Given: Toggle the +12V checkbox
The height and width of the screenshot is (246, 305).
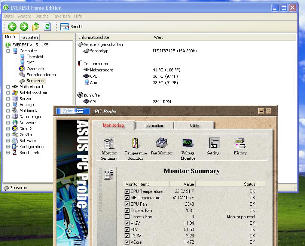Looking at the screenshot, I should point(127,223).
